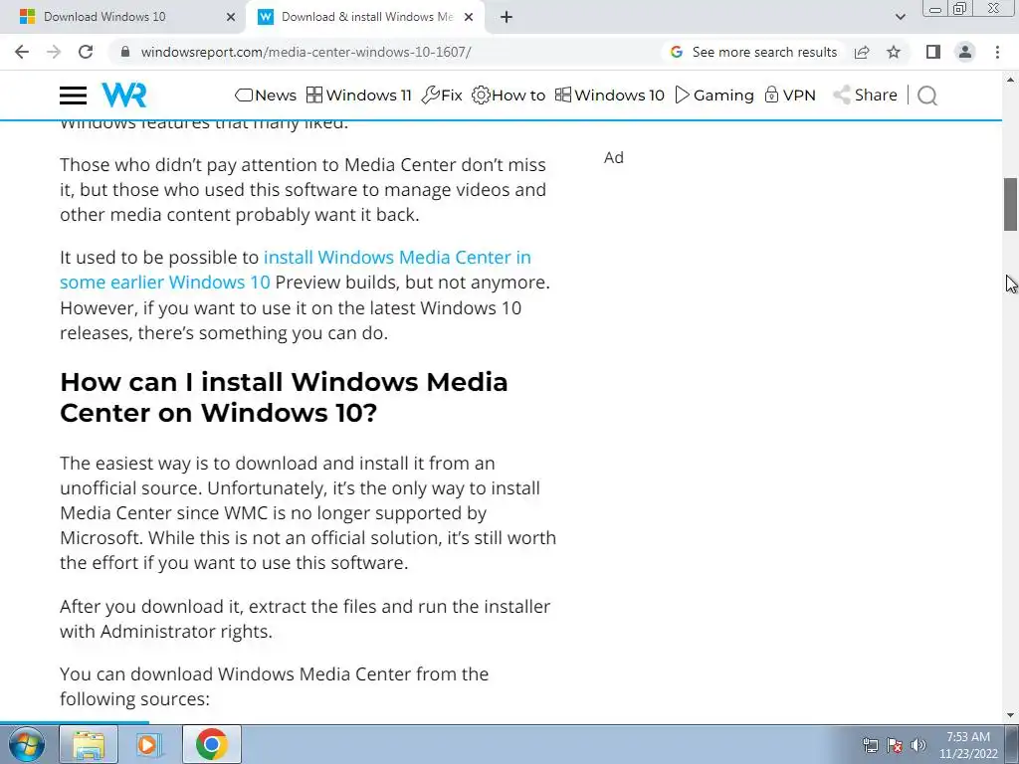Open the browser side panel
1019x764 pixels.
coord(933,52)
